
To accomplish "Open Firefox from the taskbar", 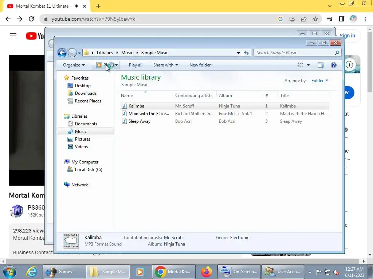I will click(x=207, y=272).
